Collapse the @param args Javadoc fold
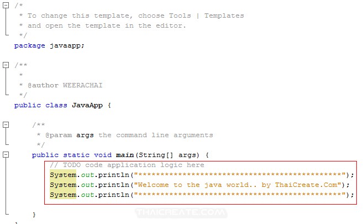Image resolution: width=363 pixels, height=224 pixels. click(x=6, y=125)
